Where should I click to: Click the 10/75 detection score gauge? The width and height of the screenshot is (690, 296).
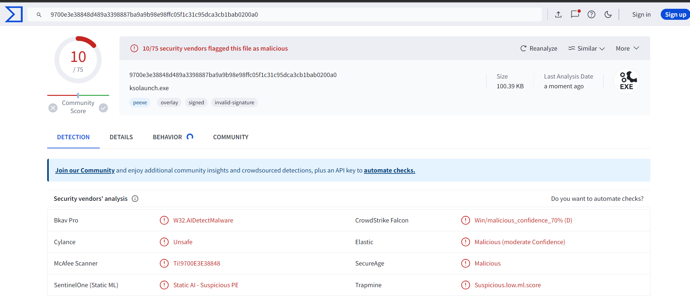pos(78,60)
